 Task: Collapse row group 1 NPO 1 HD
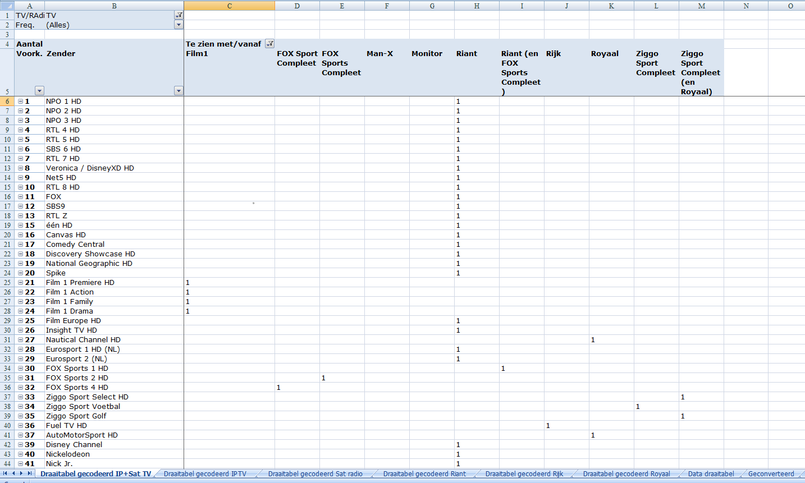[20, 102]
